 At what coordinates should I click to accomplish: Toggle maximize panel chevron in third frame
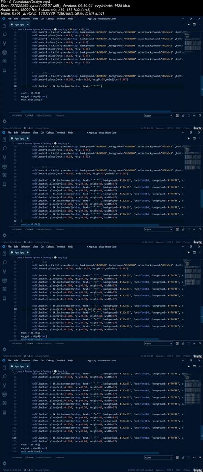click(194, 343)
